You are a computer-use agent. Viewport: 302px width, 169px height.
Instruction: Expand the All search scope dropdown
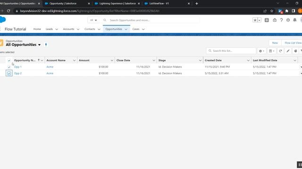point(93,20)
